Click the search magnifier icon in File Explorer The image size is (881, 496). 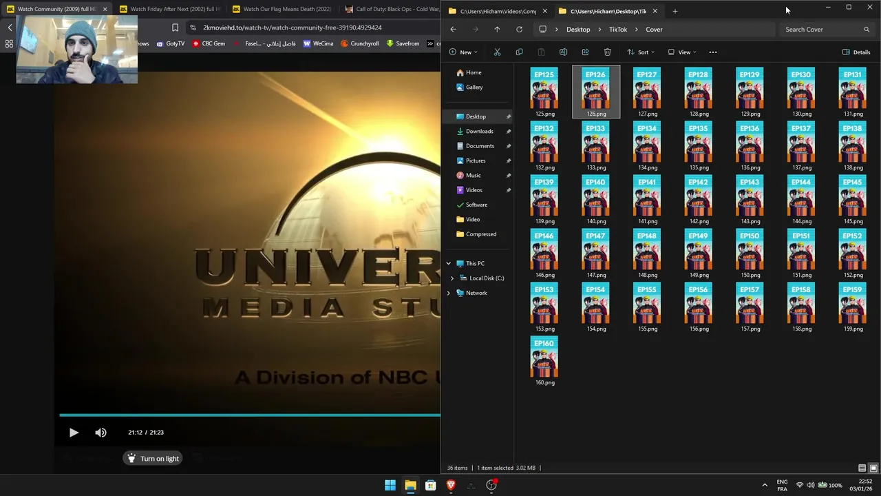(x=867, y=30)
